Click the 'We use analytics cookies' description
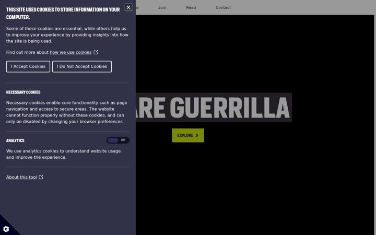Image resolution: width=376 pixels, height=235 pixels. point(63,154)
